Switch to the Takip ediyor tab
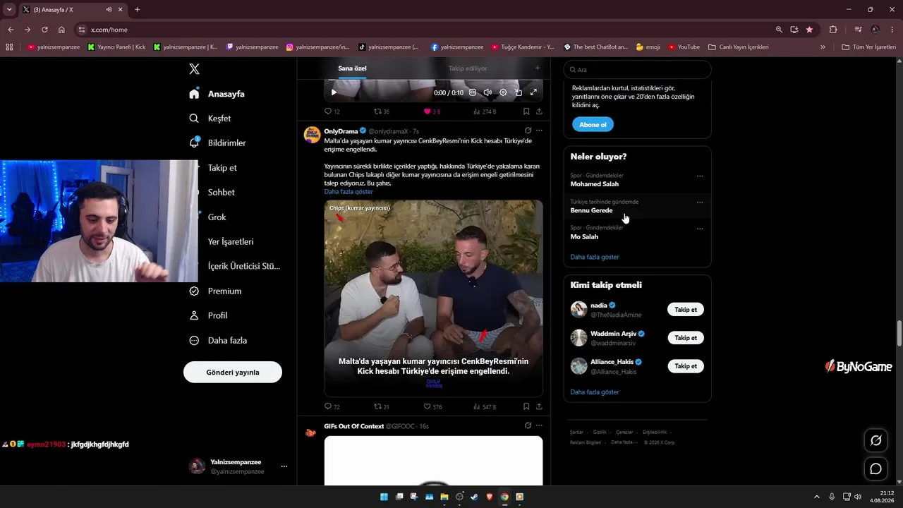 click(468, 68)
